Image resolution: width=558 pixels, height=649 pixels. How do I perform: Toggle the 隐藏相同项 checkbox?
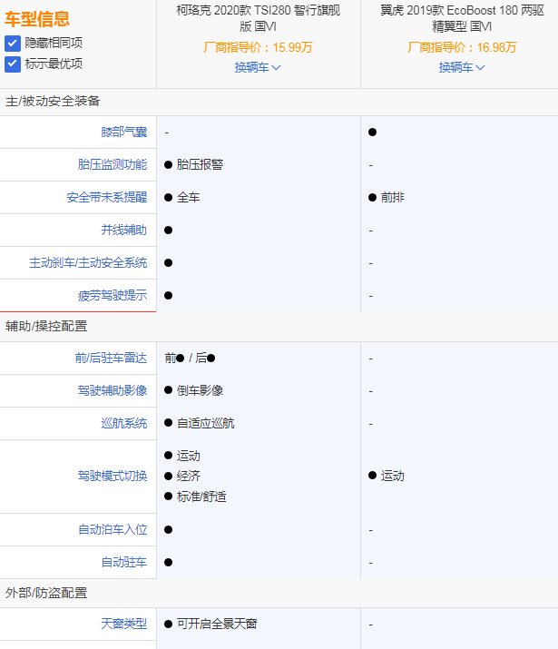[x=12, y=44]
